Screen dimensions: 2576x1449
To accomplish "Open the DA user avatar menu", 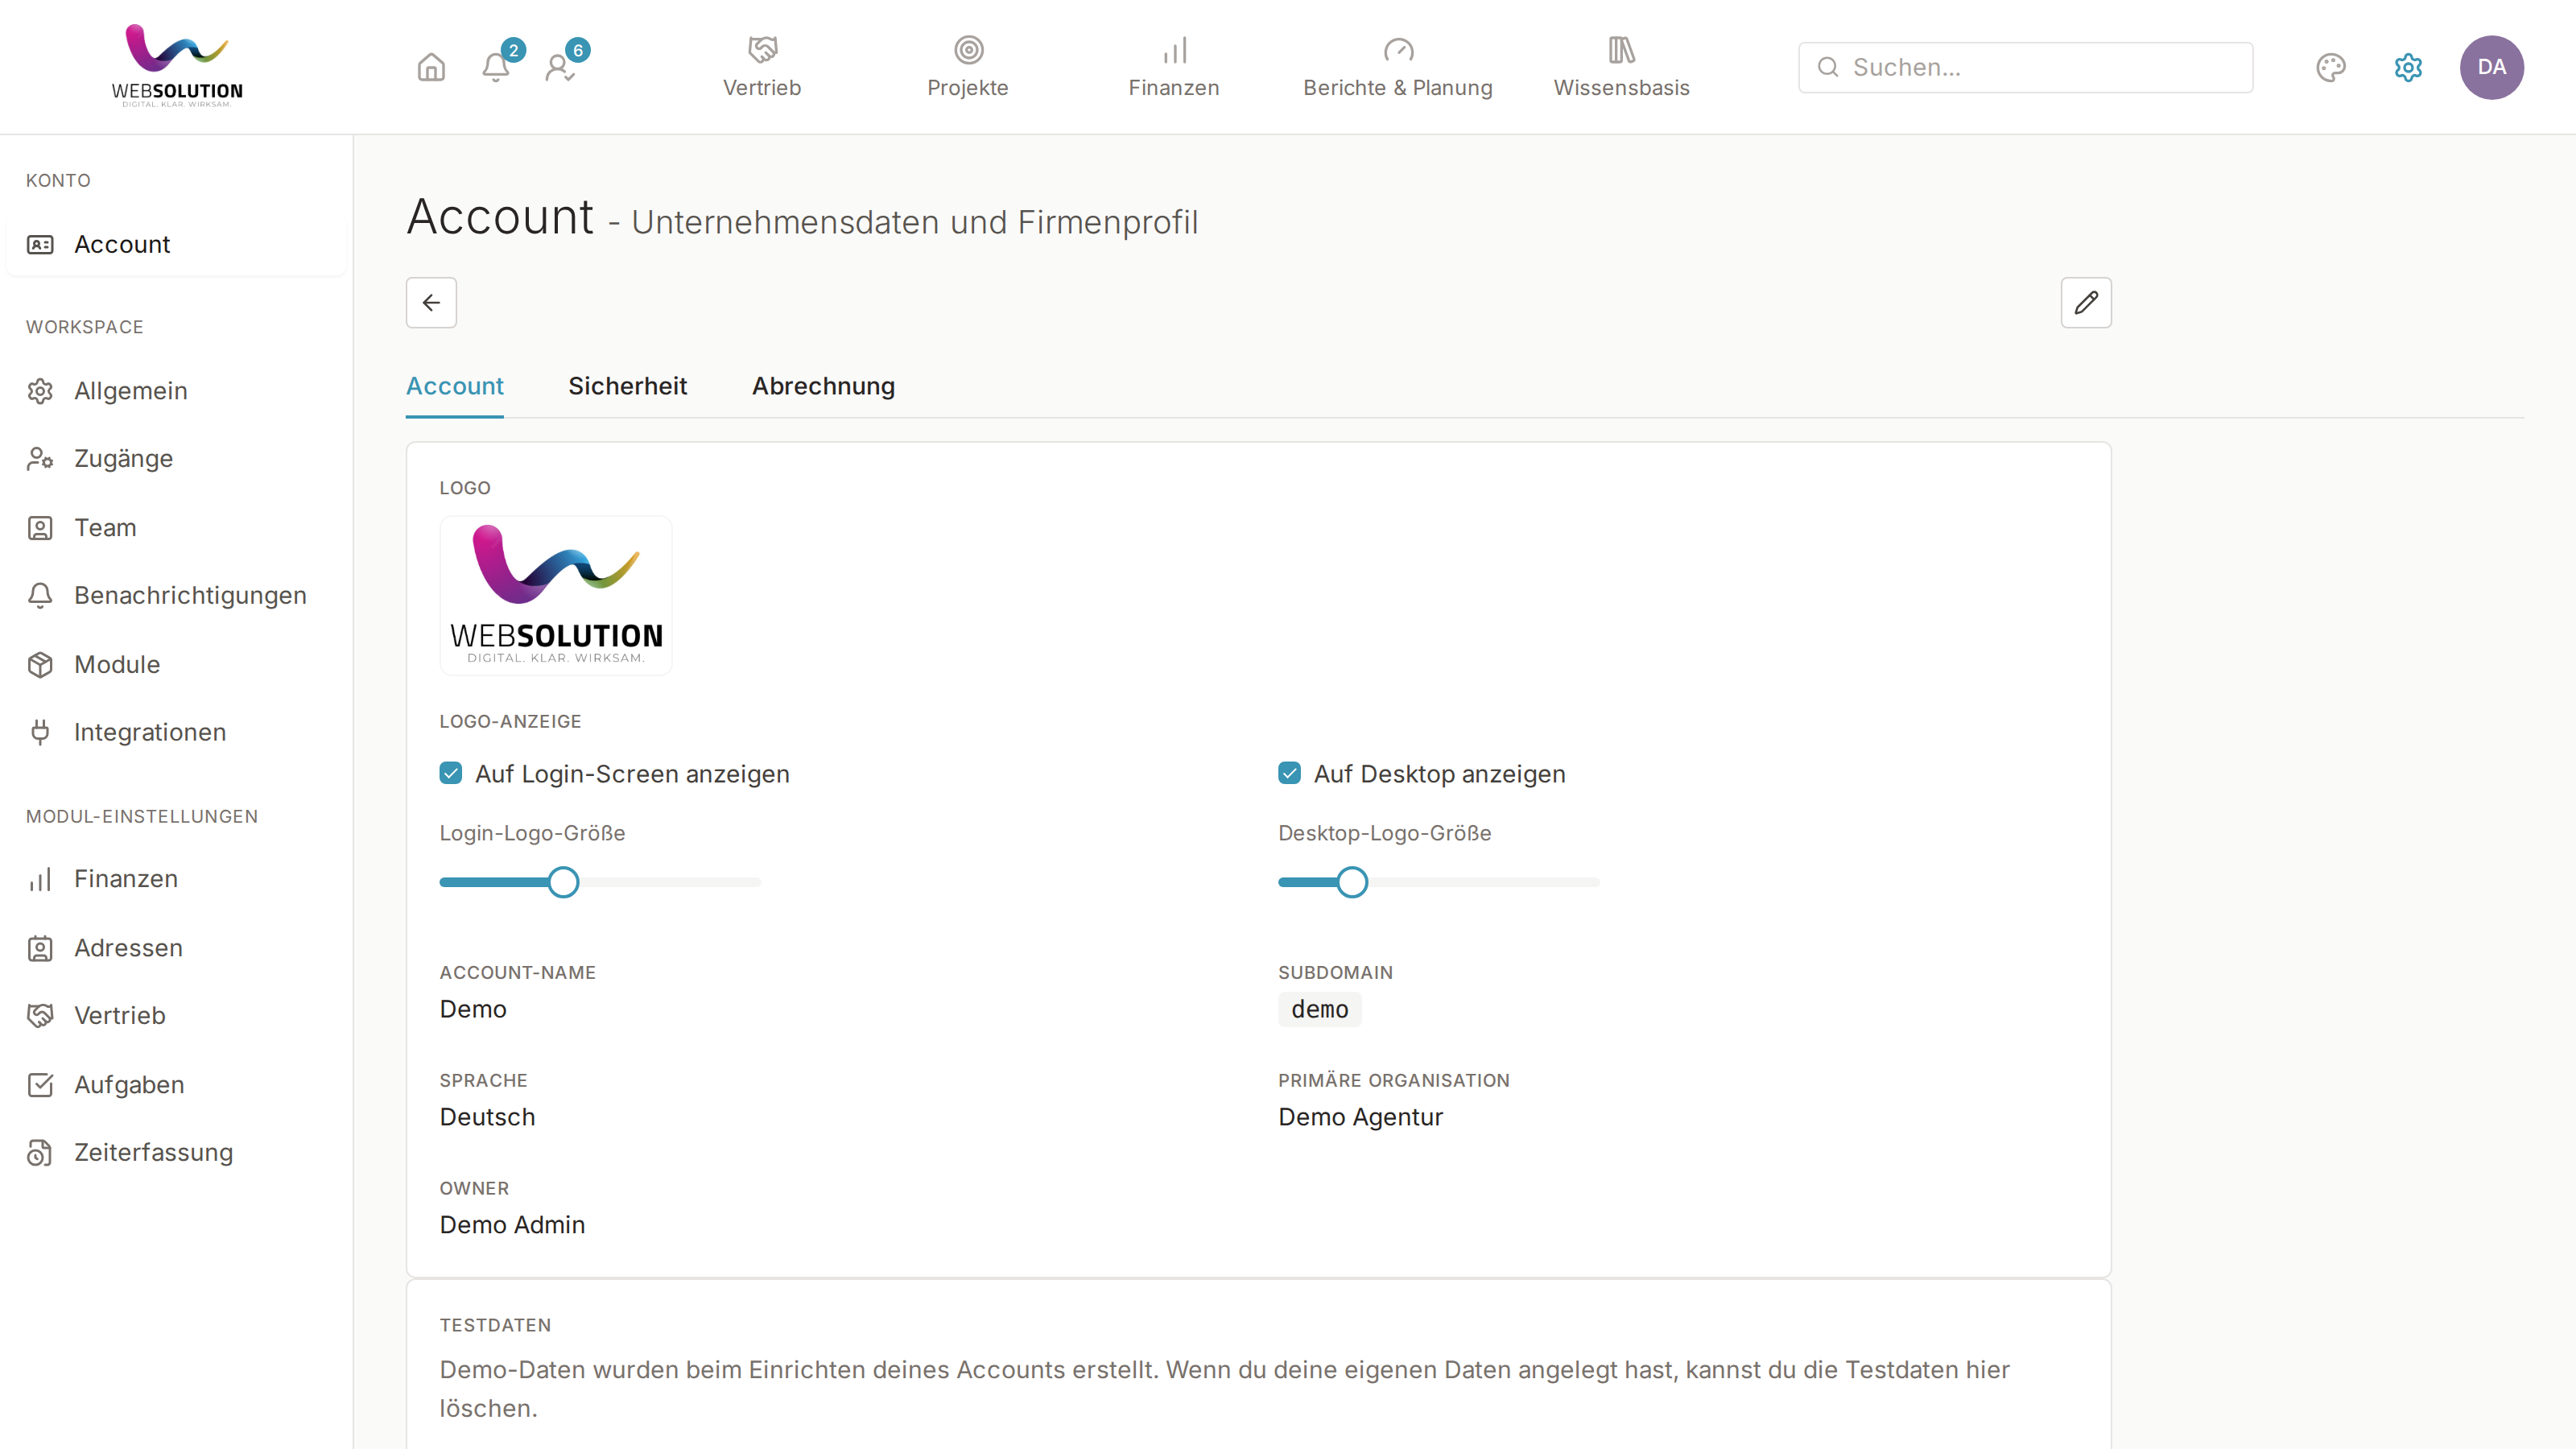I will [2491, 67].
